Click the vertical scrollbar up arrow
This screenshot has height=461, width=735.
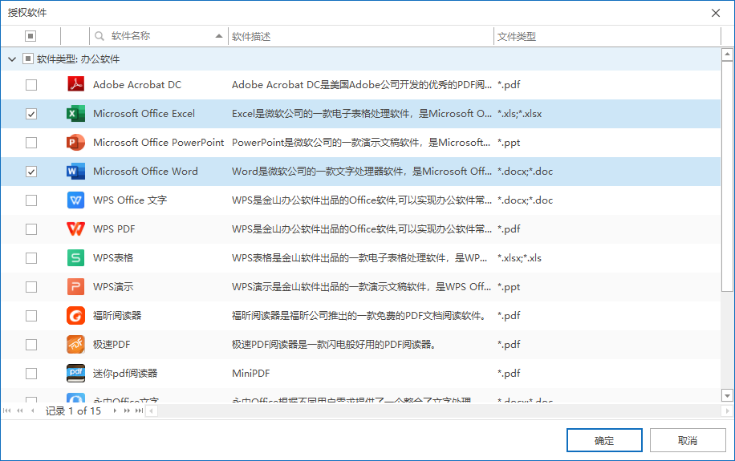(x=727, y=55)
